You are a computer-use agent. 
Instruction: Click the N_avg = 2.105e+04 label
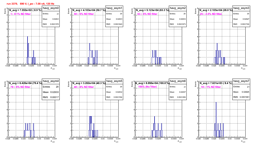click(215, 10)
